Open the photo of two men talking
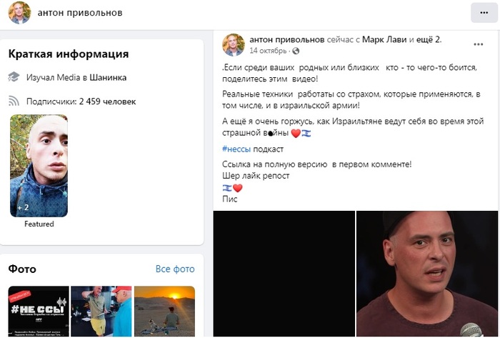The width and height of the screenshot is (500, 338). tap(101, 311)
